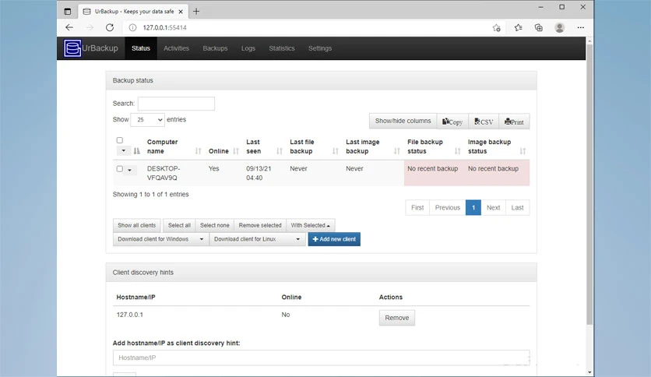Open the tab actions menu icon

[67, 11]
